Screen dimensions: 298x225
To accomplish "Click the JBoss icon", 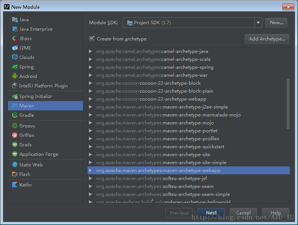I will (x=15, y=38).
